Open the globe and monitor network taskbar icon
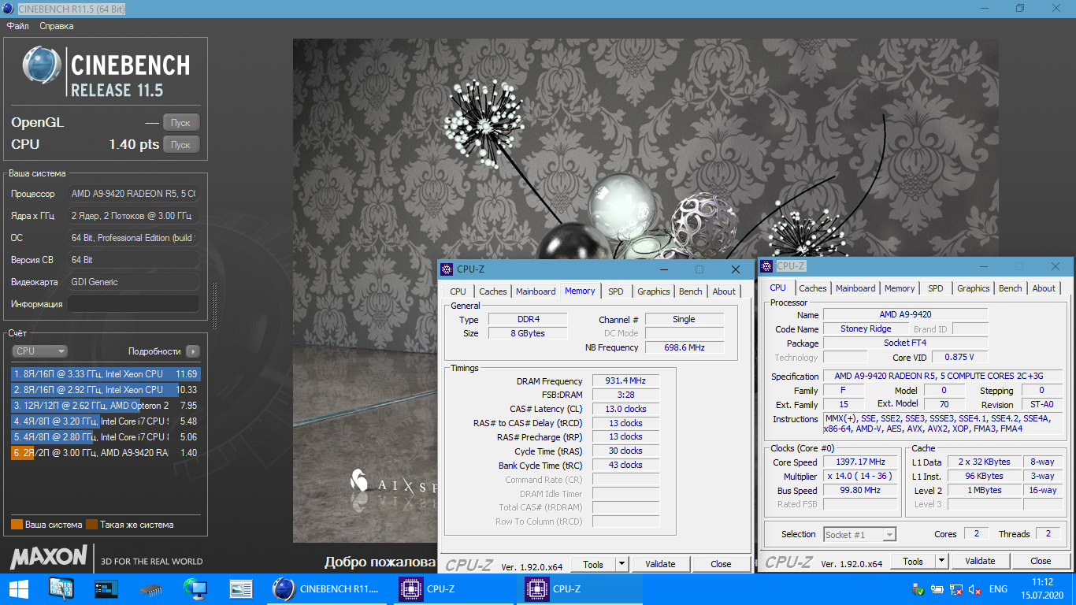1076x605 pixels. [x=195, y=588]
